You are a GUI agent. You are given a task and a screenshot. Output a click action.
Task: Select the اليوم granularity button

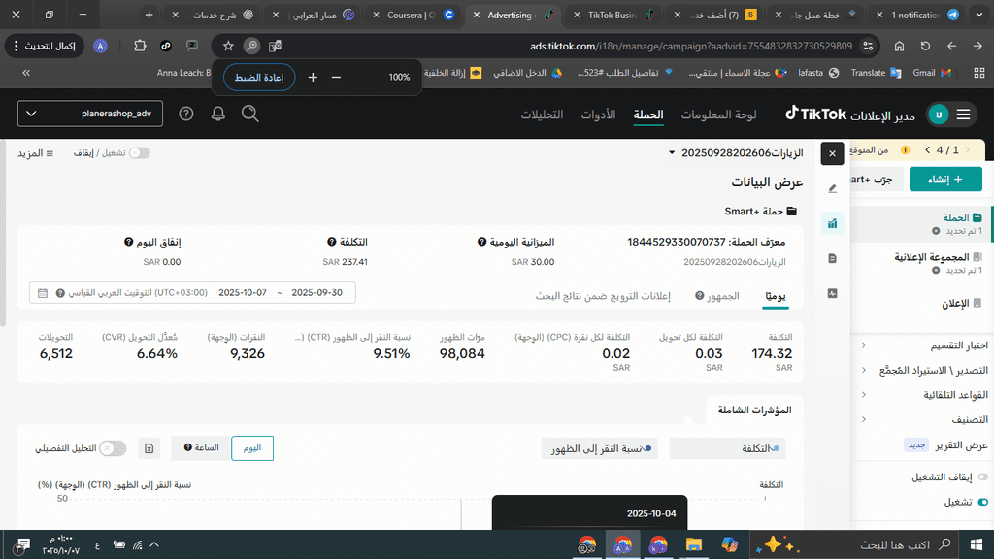point(252,448)
